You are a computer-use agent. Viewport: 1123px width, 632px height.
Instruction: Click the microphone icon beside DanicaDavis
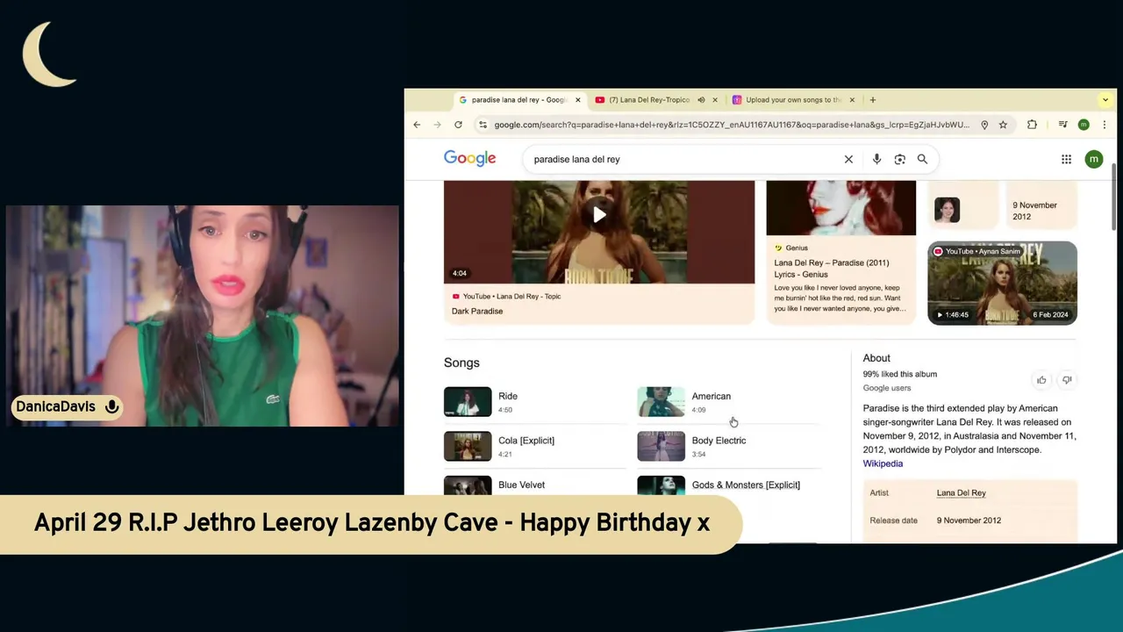111,406
